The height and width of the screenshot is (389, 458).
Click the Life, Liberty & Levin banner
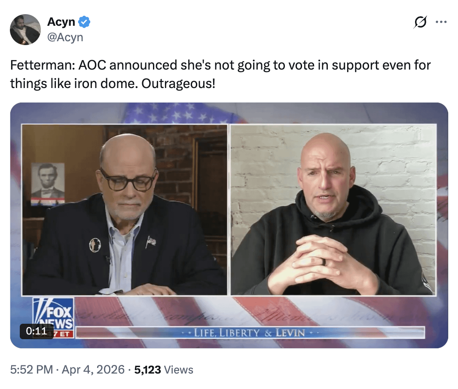tap(249, 332)
